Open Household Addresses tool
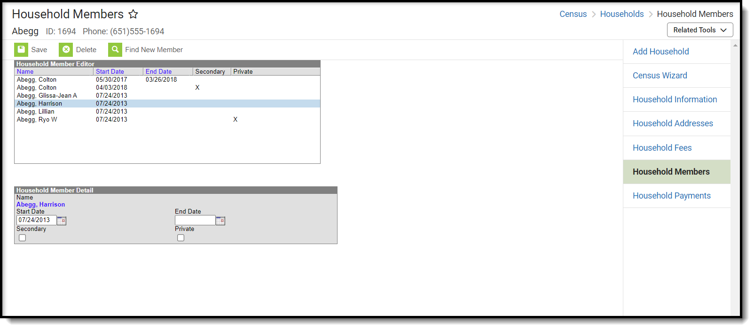 (x=673, y=123)
